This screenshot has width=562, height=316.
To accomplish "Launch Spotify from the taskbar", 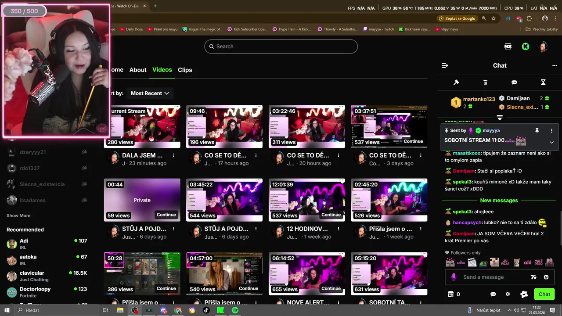I will pyautogui.click(x=235, y=310).
